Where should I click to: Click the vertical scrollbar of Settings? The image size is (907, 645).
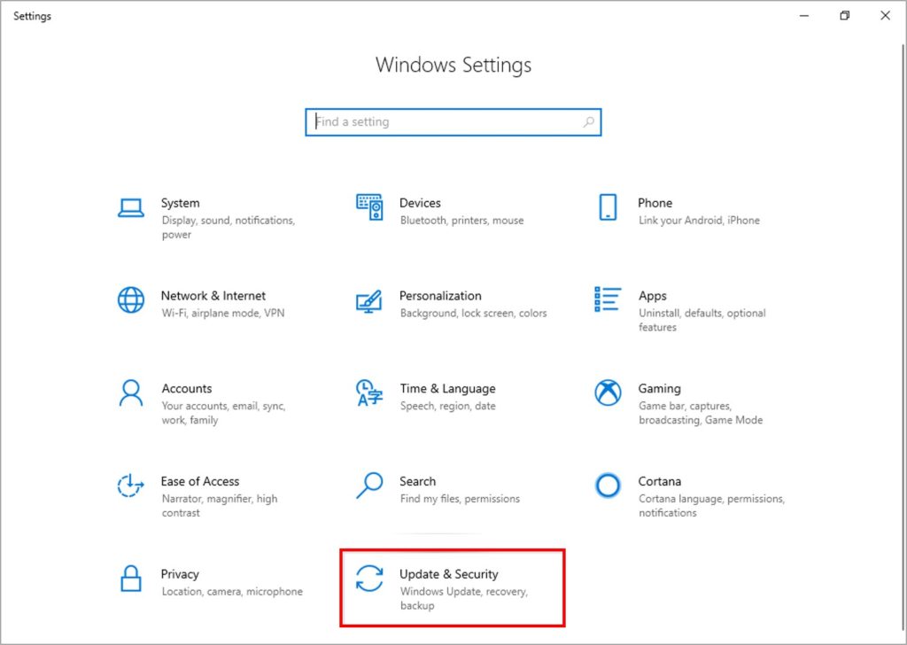(x=903, y=336)
